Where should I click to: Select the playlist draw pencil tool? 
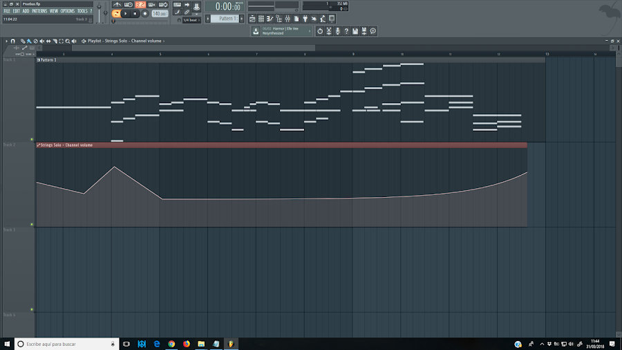click(x=23, y=41)
